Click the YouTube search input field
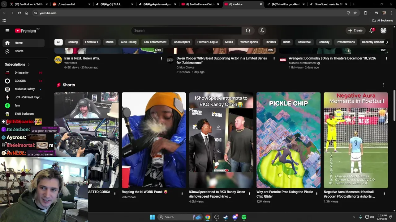This screenshot has height=222, width=396. point(186,31)
